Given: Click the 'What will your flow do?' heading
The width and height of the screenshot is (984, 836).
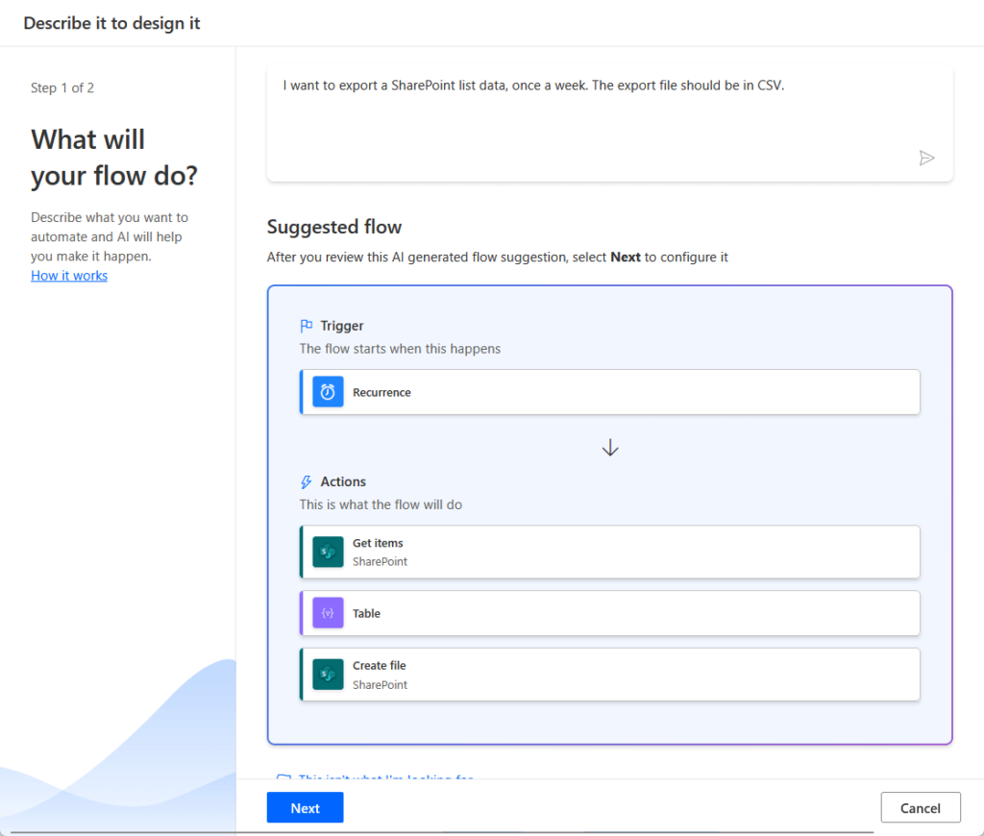Looking at the screenshot, I should (114, 158).
